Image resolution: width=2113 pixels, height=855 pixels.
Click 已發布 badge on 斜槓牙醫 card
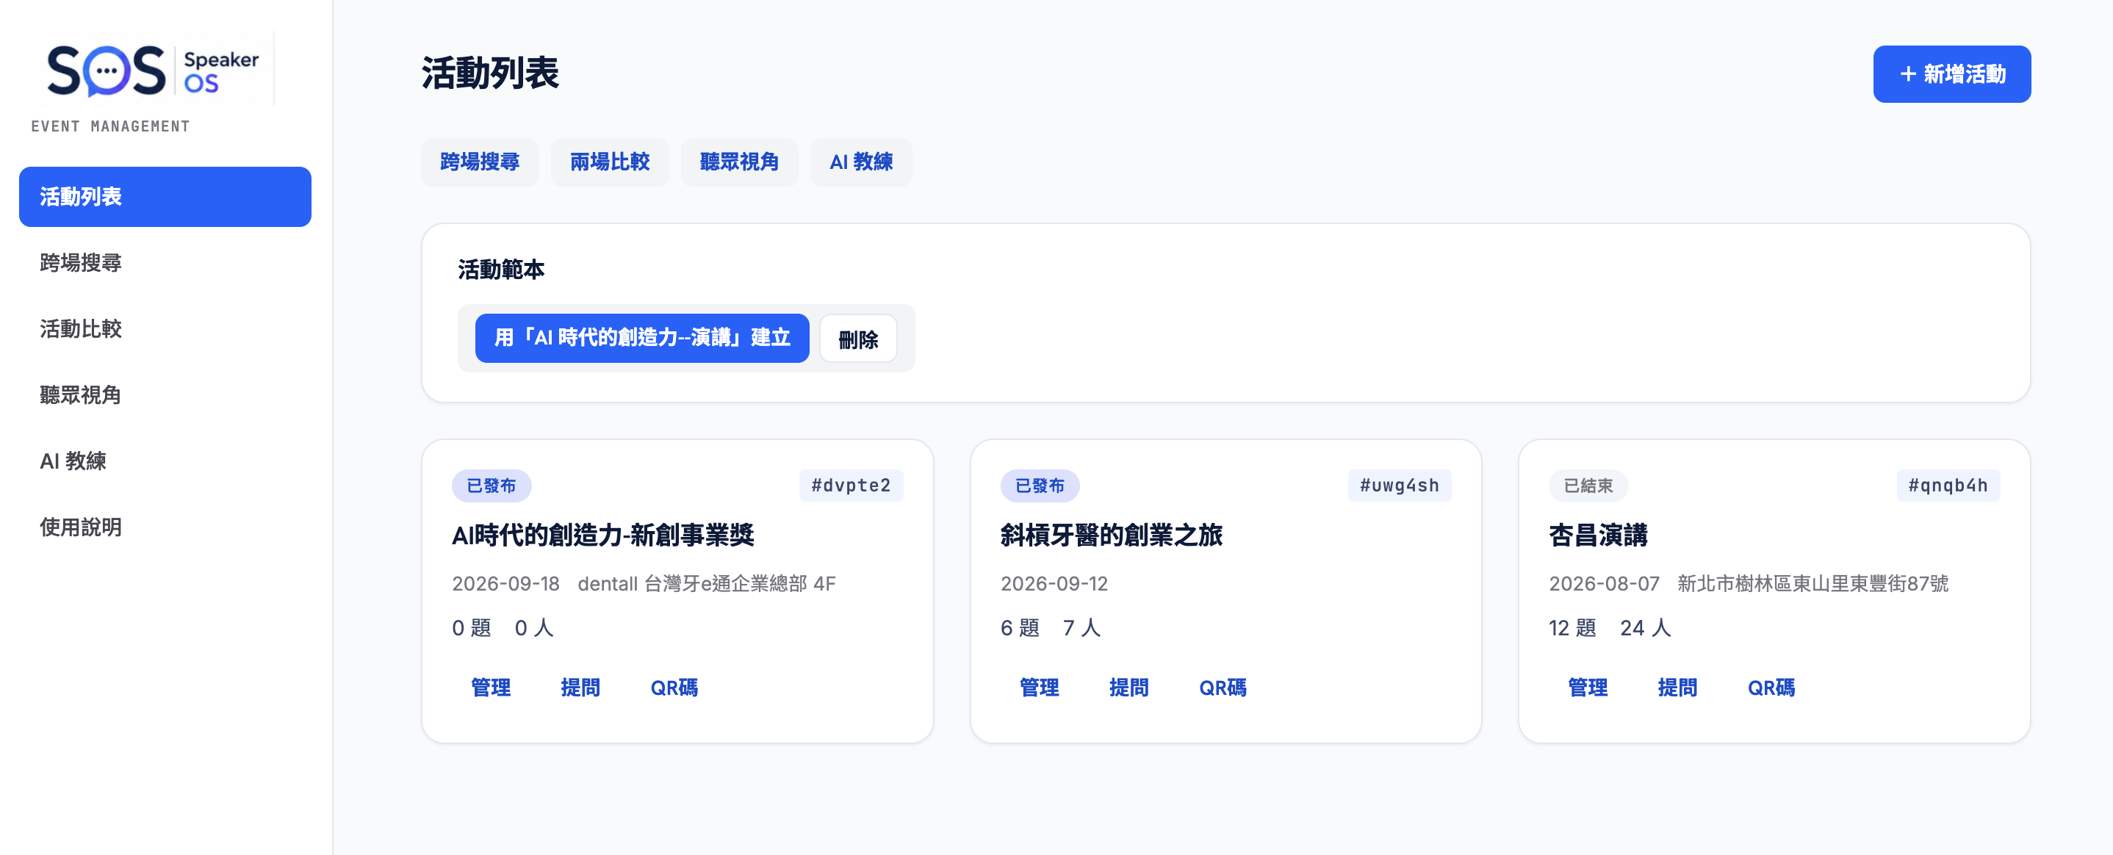pos(1040,486)
